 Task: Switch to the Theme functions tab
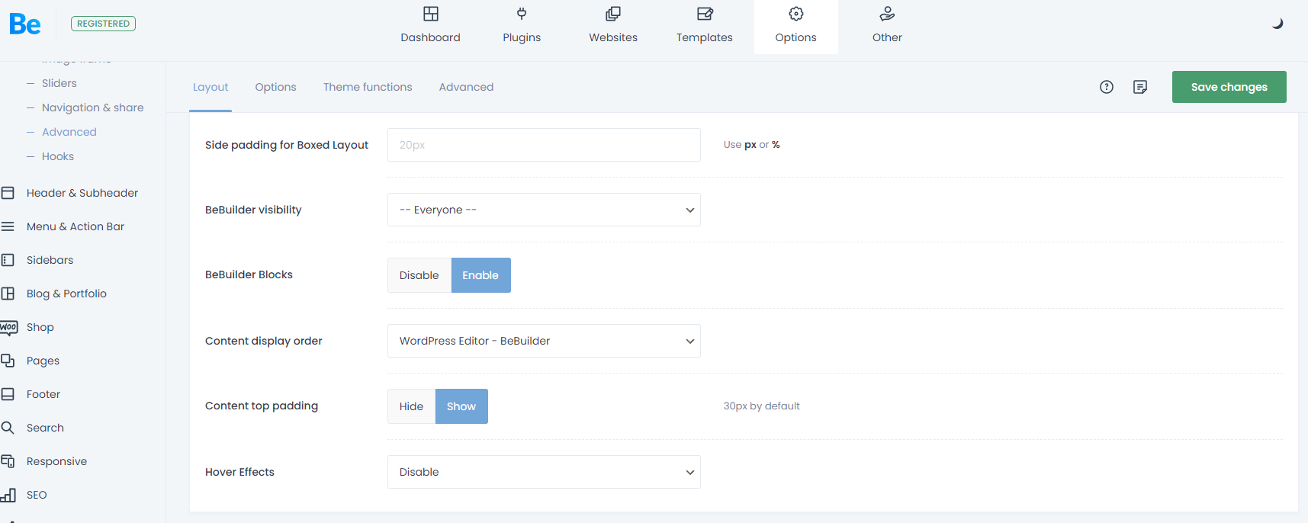(x=368, y=87)
